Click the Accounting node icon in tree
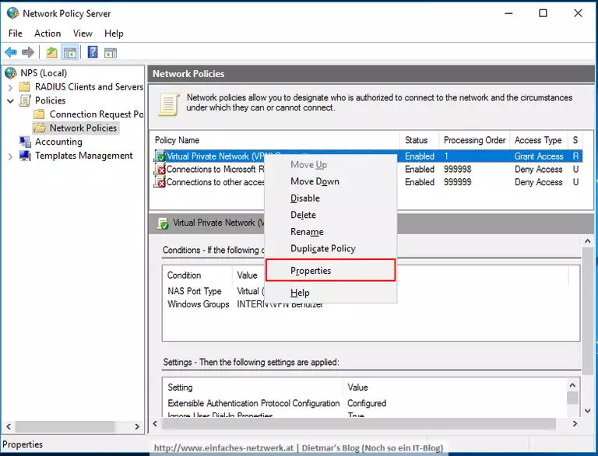Viewport: 598px width, 456px height. [25, 142]
